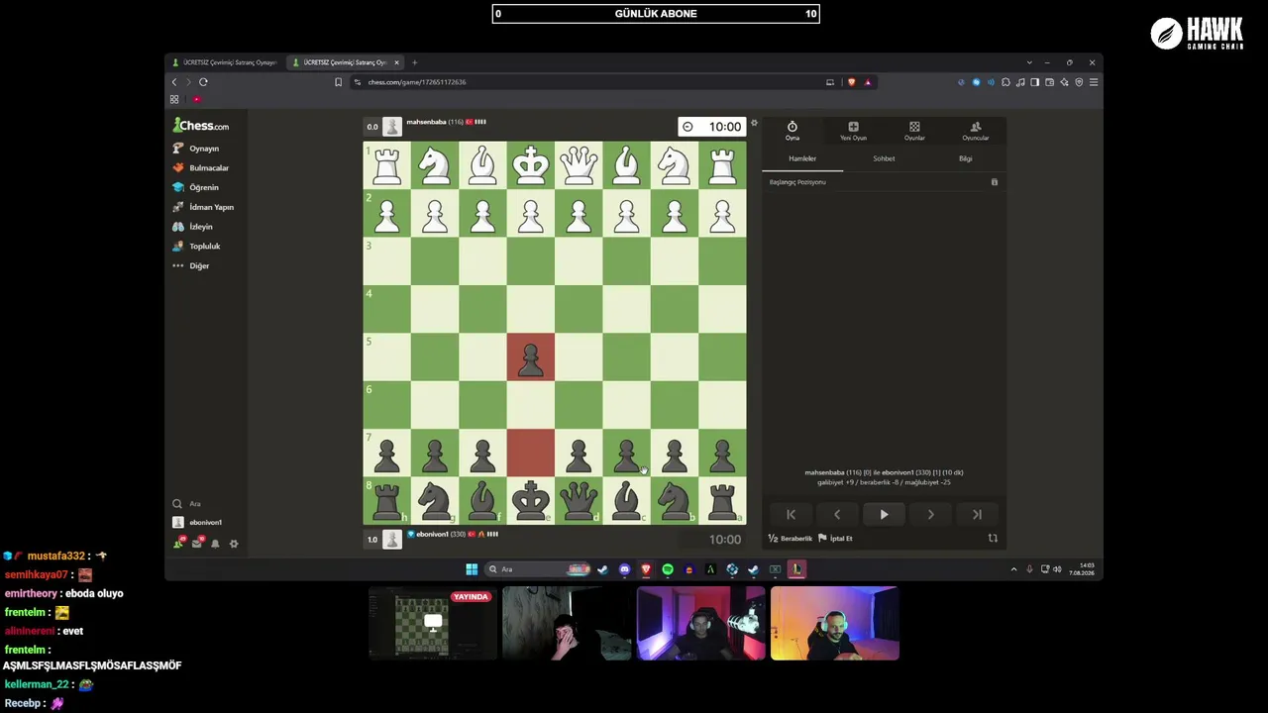Click the chess.com address bar URL
This screenshot has height=713, width=1268.
point(417,82)
